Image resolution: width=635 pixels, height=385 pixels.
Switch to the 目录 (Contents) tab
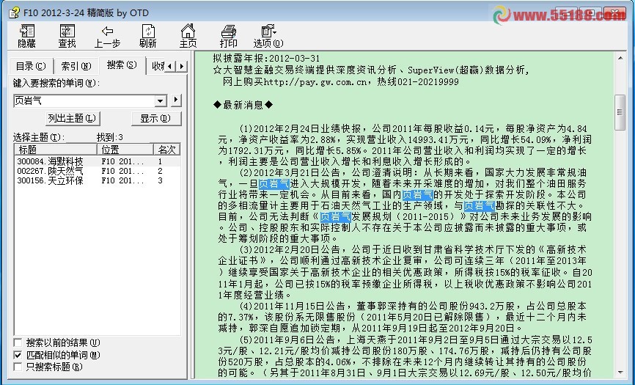(x=31, y=66)
